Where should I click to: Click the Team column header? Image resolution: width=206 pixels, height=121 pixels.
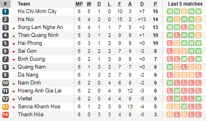pyautogui.click(x=24, y=4)
